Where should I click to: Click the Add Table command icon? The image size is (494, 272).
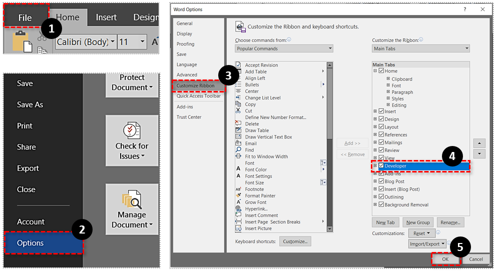(238, 71)
